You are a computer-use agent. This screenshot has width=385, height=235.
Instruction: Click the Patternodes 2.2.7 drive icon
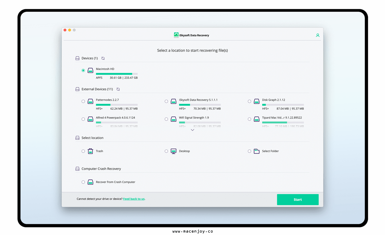pyautogui.click(x=90, y=101)
